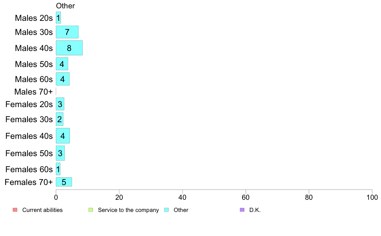The height and width of the screenshot is (236, 381).
Task: Select the Males 30s bar showing 7
Action: pyautogui.click(x=67, y=32)
